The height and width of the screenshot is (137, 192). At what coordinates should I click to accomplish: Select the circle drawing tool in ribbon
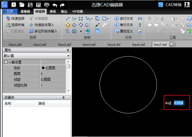pyautogui.click(x=68, y=25)
